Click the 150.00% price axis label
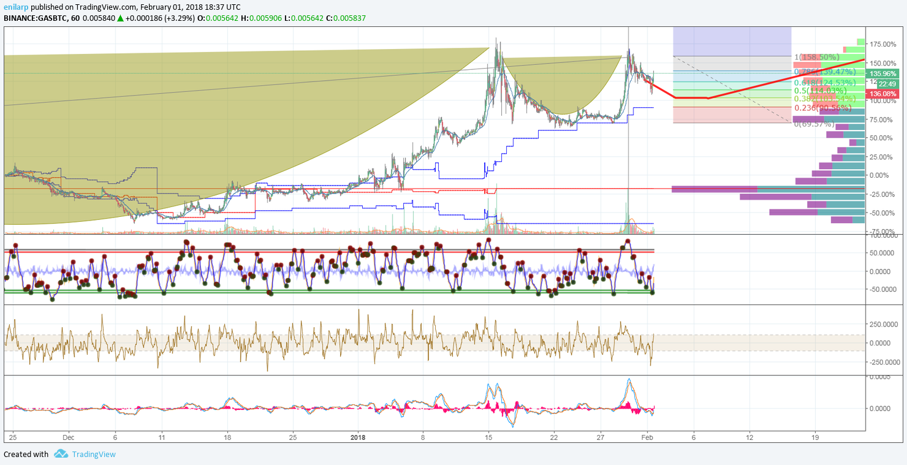Viewport: 907px width, 465px height. (883, 63)
